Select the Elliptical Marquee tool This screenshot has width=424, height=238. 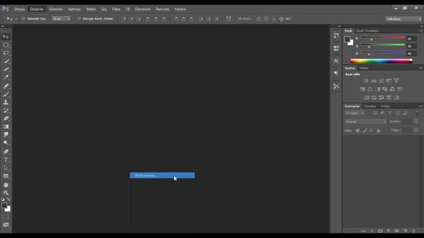(6, 45)
